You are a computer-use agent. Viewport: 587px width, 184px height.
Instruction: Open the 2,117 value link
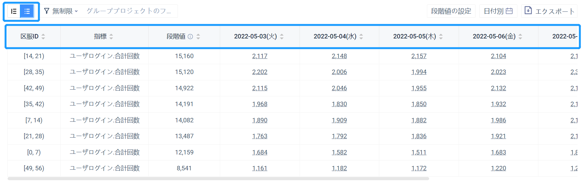[x=260, y=56]
